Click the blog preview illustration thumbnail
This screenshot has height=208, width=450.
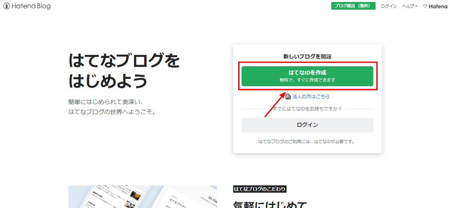coord(142,196)
